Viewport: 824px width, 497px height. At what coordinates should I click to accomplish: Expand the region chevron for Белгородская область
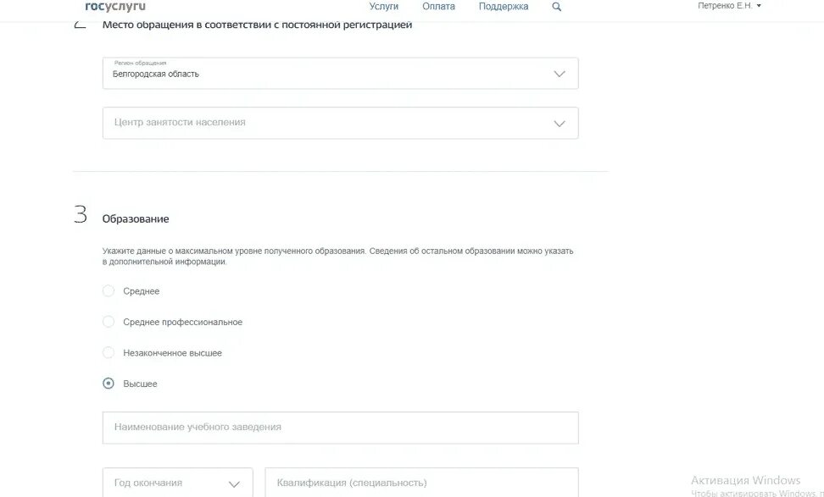[x=560, y=74]
